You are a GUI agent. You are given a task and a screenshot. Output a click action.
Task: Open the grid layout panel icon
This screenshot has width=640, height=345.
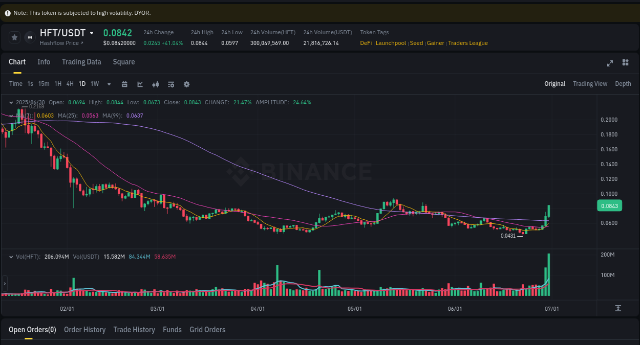625,63
